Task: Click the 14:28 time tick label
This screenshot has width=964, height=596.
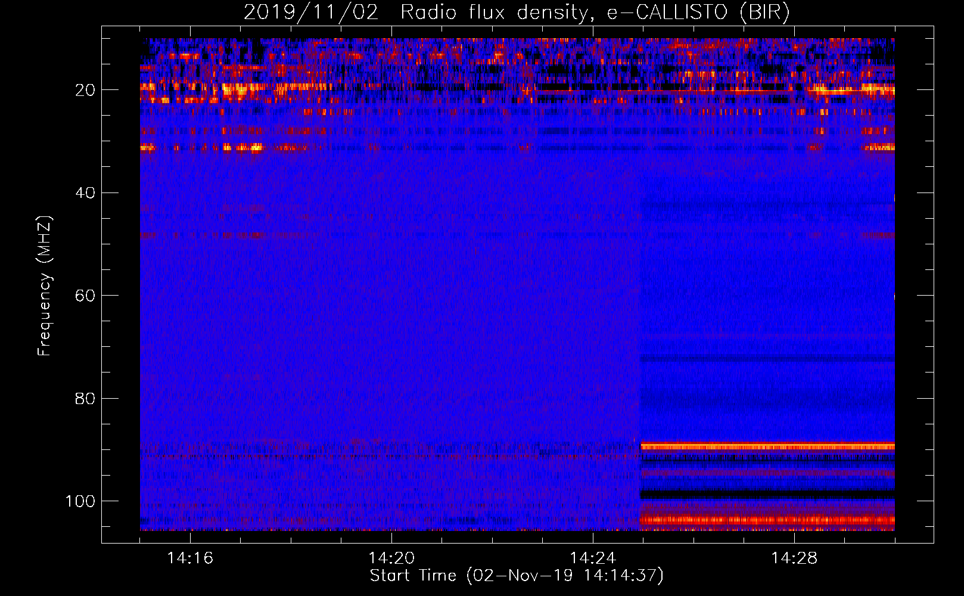Action: [x=794, y=558]
